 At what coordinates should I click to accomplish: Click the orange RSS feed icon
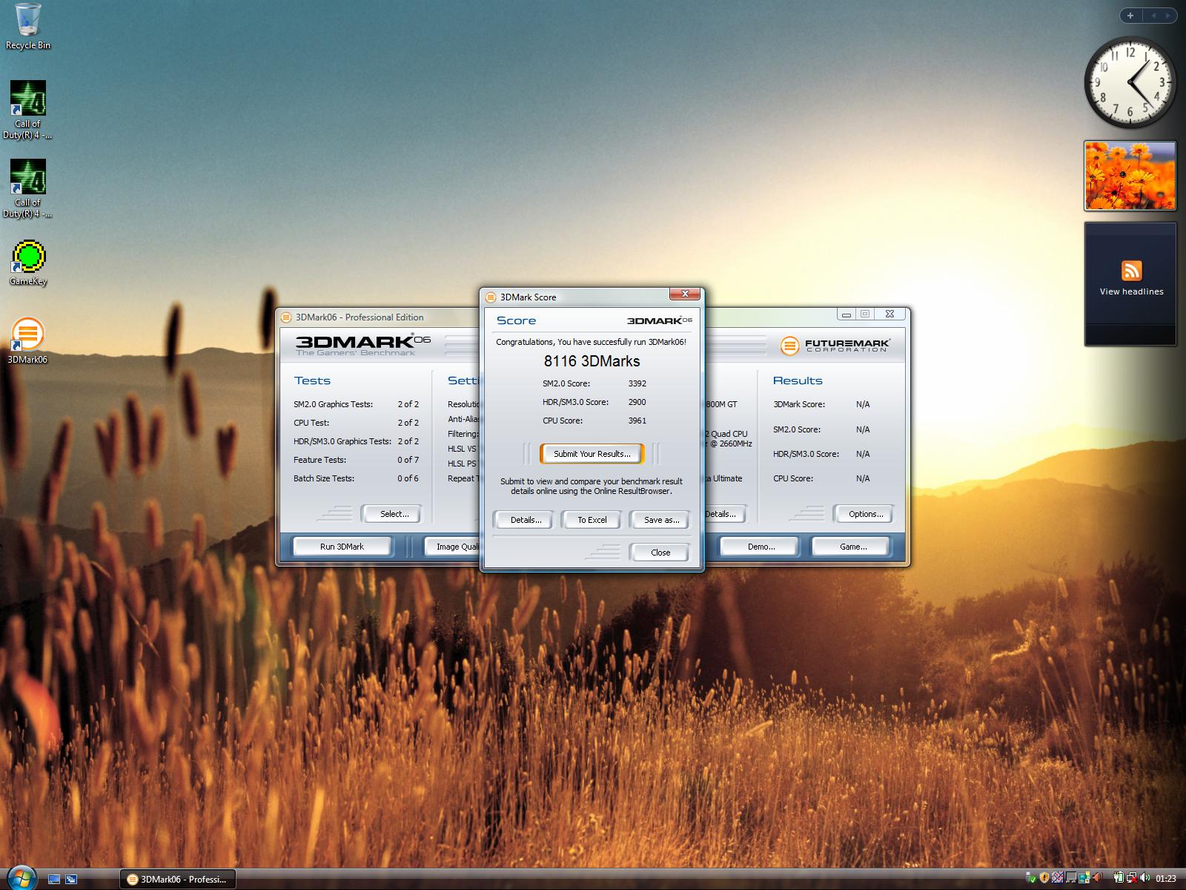(x=1131, y=271)
